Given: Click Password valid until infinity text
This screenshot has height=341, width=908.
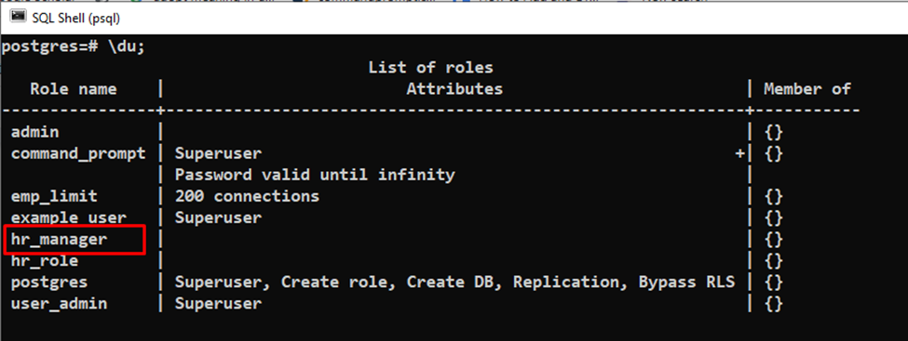Looking at the screenshot, I should [x=315, y=175].
